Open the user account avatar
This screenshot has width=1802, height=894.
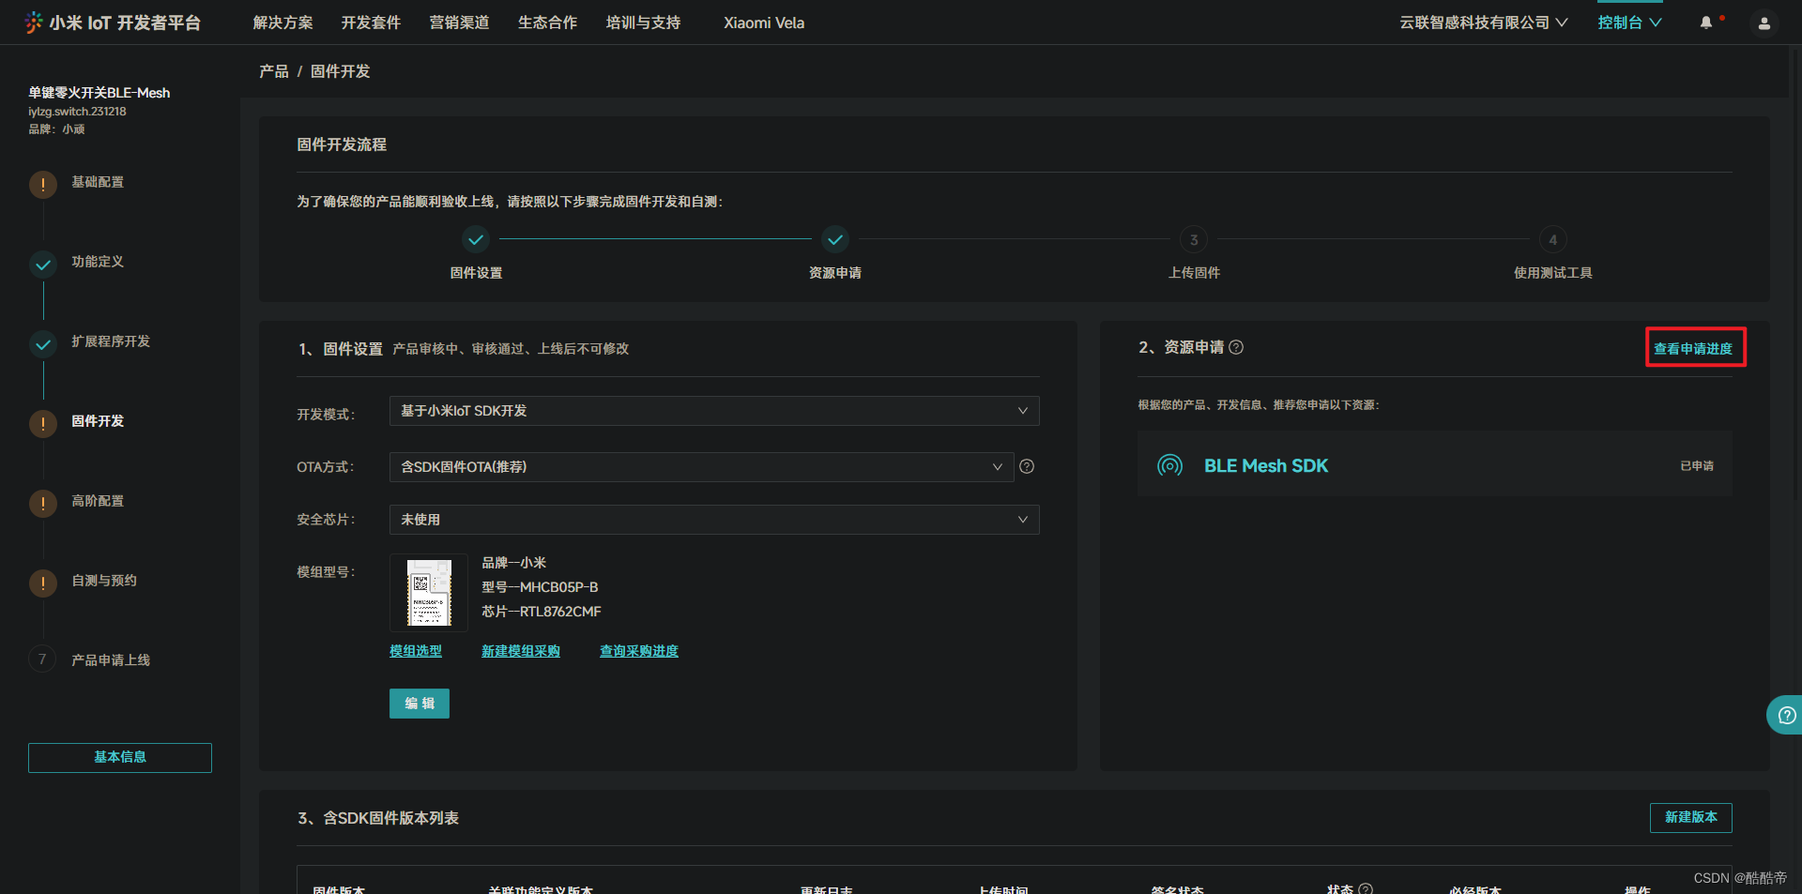click(1764, 23)
